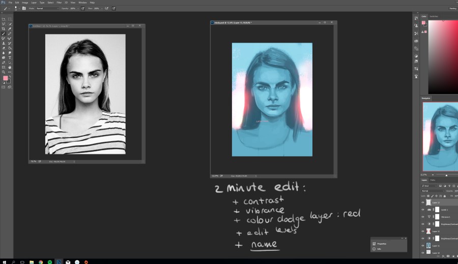Viewport: 458px width, 264px height.
Task: Click the Navigator preview thumbnail
Action: (x=440, y=136)
